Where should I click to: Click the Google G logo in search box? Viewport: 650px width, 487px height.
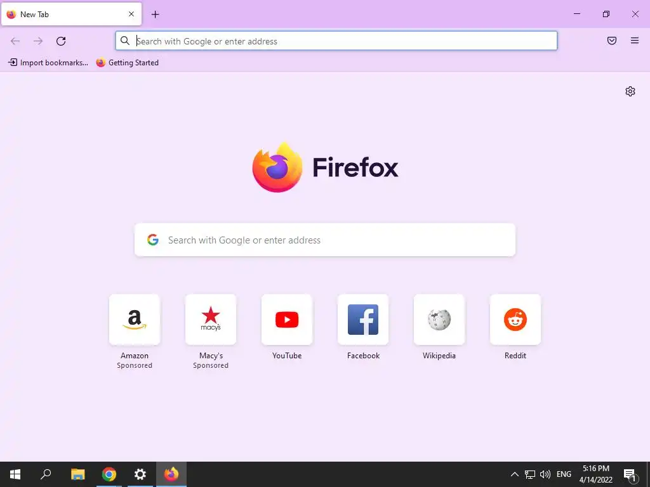coord(153,240)
